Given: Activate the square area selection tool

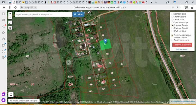Looking at the screenshot, I should coord(11,95).
